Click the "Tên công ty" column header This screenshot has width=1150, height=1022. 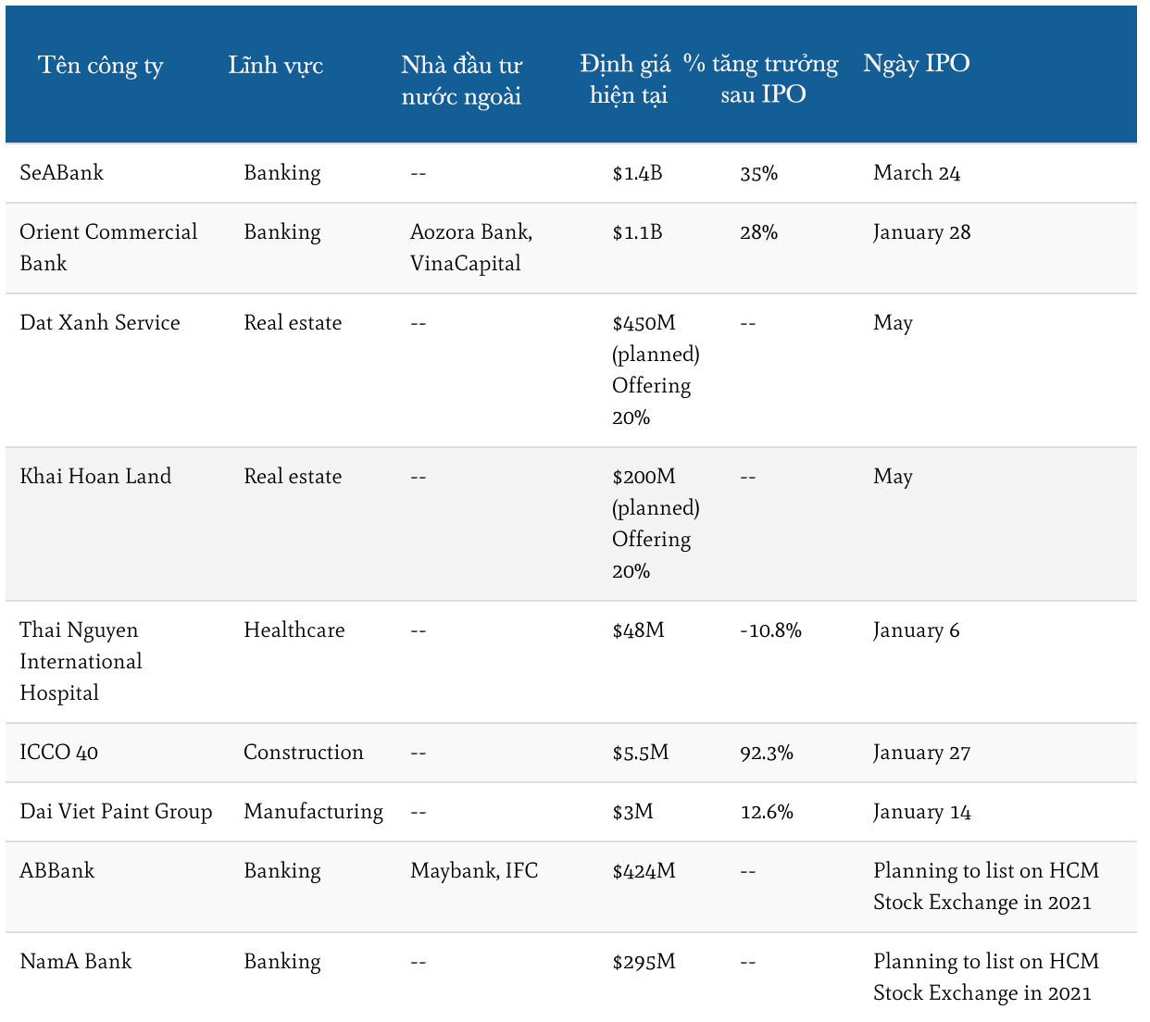(x=100, y=66)
